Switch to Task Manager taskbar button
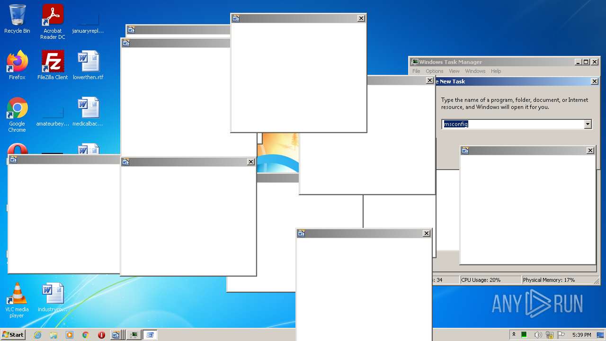Screen dimensions: 606x341 click(134, 335)
